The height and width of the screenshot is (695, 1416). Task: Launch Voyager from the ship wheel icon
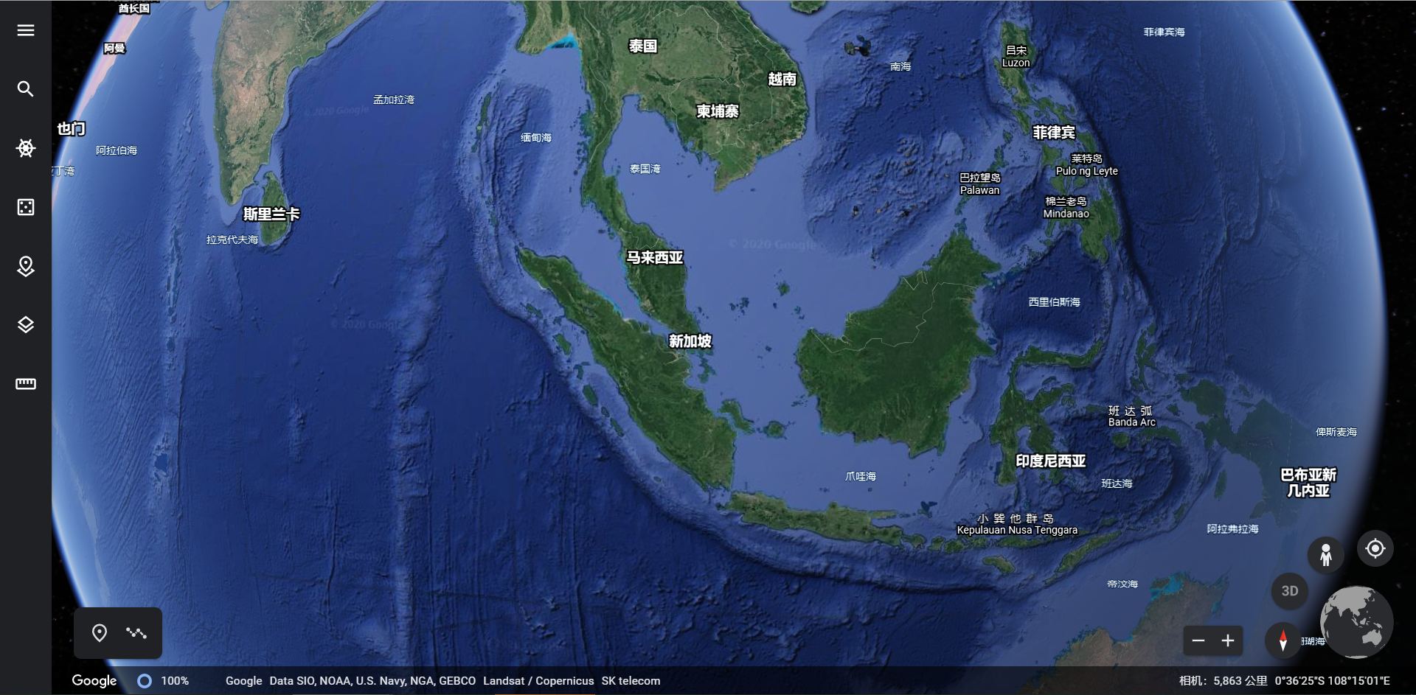[26, 148]
